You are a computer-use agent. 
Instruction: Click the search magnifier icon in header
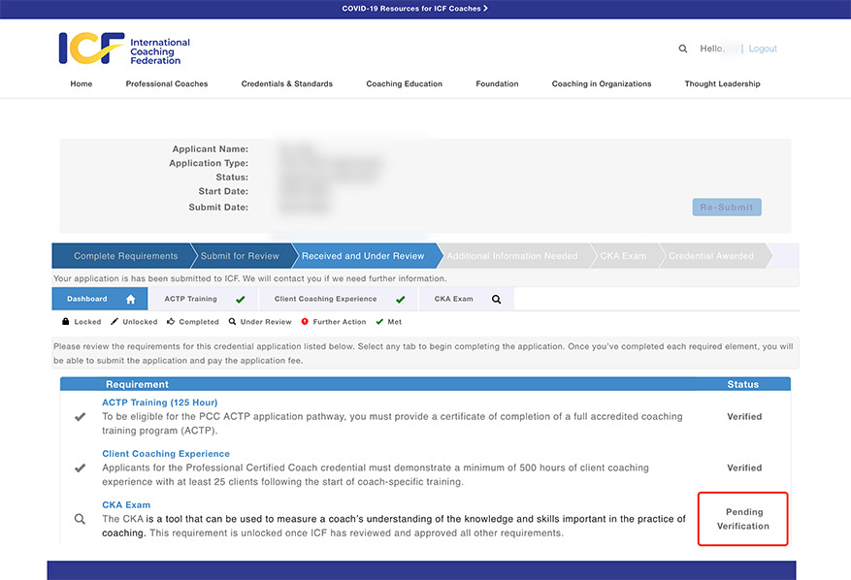pos(682,48)
